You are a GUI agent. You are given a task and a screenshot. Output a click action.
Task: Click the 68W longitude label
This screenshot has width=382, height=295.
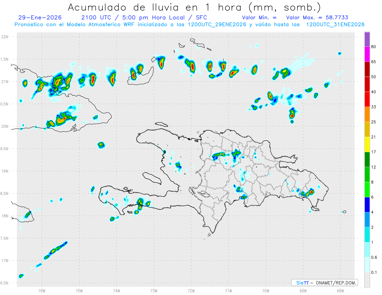[340, 291]
